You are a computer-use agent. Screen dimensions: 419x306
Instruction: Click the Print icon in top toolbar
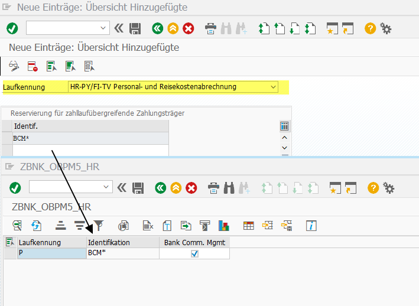tap(210, 28)
